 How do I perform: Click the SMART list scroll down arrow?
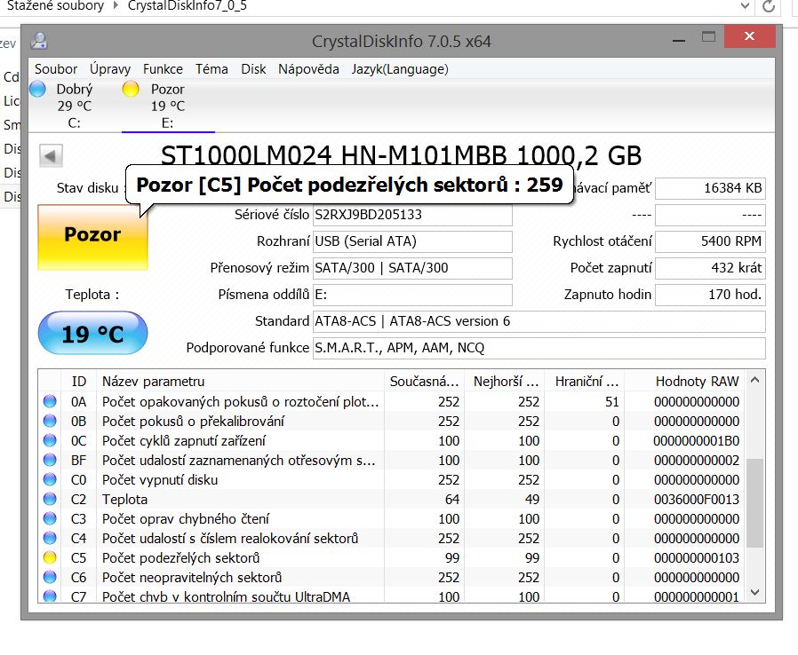pos(755,592)
